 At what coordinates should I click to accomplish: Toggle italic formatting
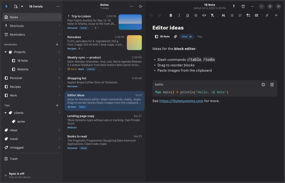click(x=179, y=15)
